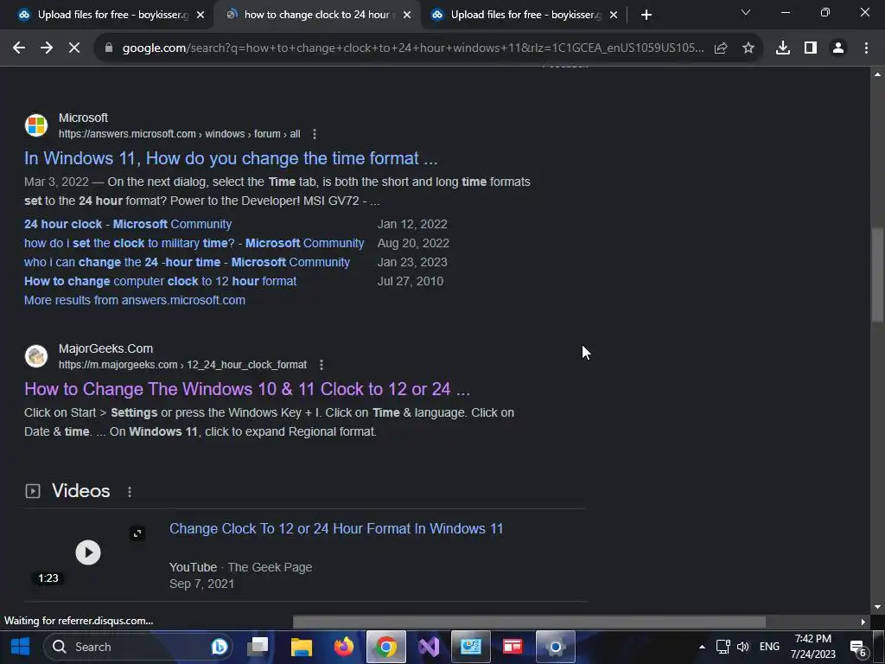
Task: Close the last Upload files tab
Action: [614, 15]
